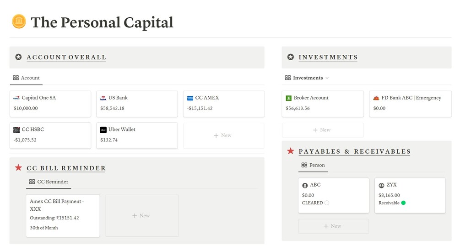Add new entry under Investments

pos(322,130)
